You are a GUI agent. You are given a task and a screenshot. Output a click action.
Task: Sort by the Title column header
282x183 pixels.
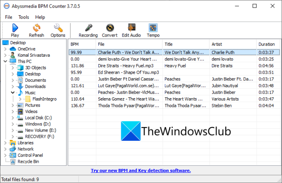tap(186, 44)
